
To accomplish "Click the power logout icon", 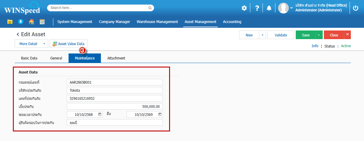I will click(356, 8).
